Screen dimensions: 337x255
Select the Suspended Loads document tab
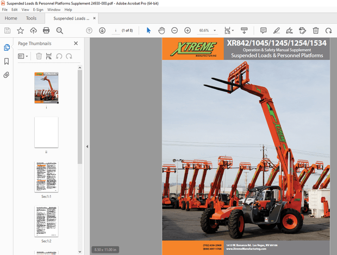point(71,19)
